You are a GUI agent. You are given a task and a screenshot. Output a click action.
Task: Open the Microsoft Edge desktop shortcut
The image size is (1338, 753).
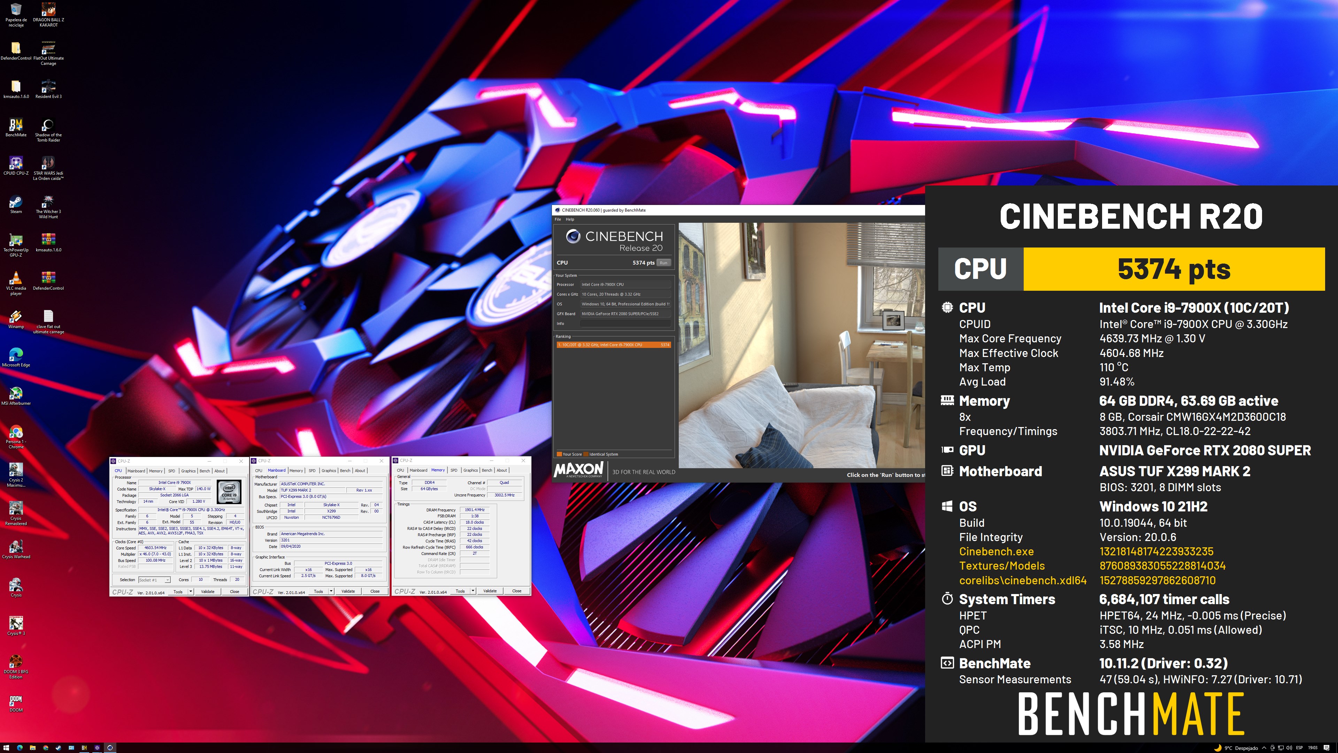tap(16, 358)
